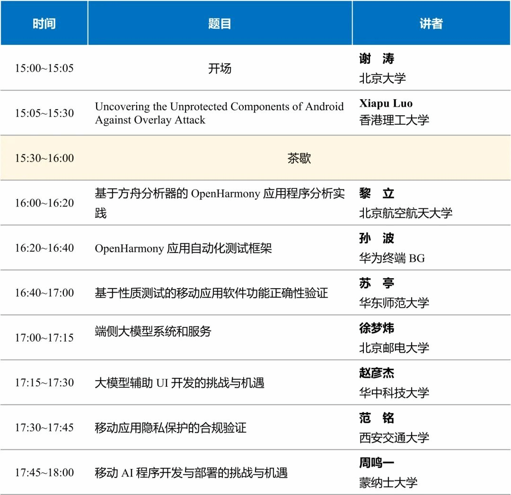Select the 移动应用隐私保护的合规验证 title

[170, 428]
